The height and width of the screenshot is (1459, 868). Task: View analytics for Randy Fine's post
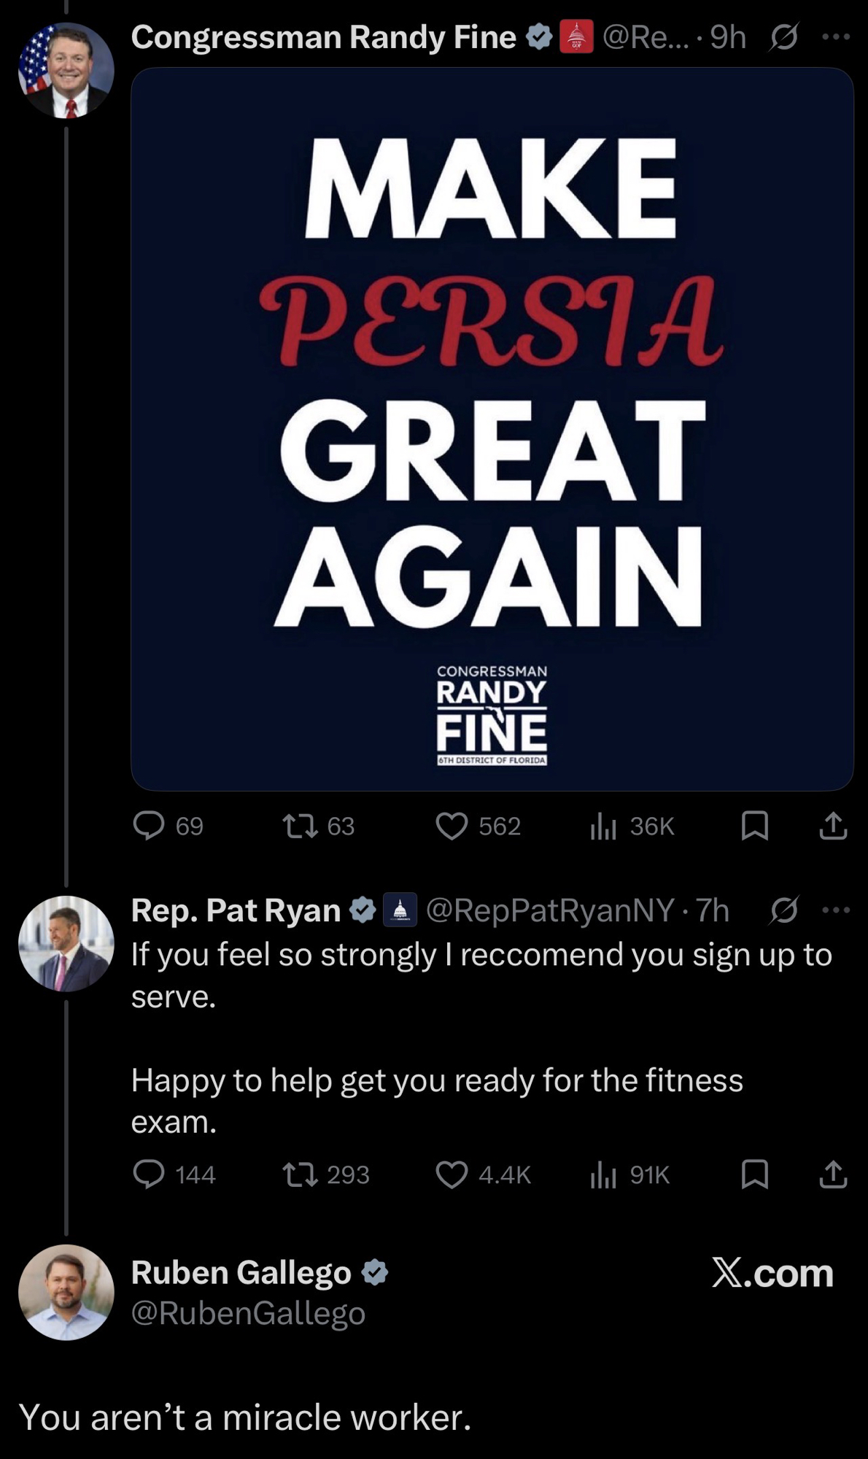click(x=603, y=826)
